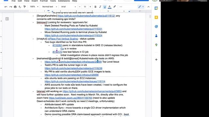Open more toolbar options
This screenshot has height=117, width=209.
(x=121, y=7)
